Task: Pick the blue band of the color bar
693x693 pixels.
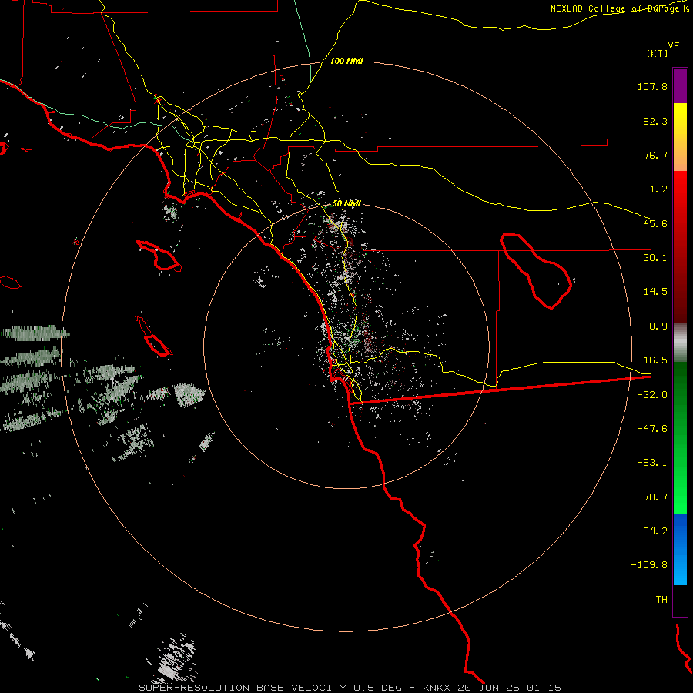Action: pos(680,549)
